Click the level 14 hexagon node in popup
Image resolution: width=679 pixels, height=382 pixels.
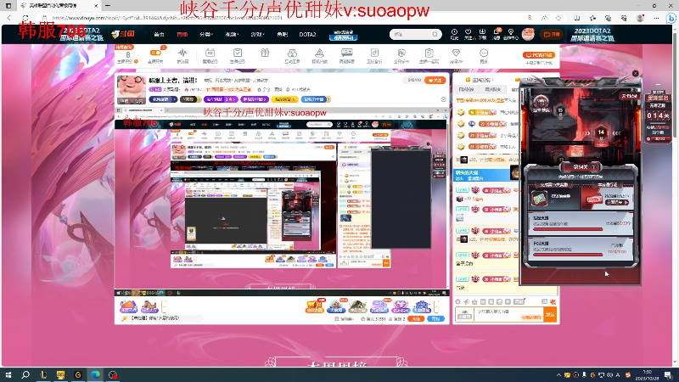[601, 132]
